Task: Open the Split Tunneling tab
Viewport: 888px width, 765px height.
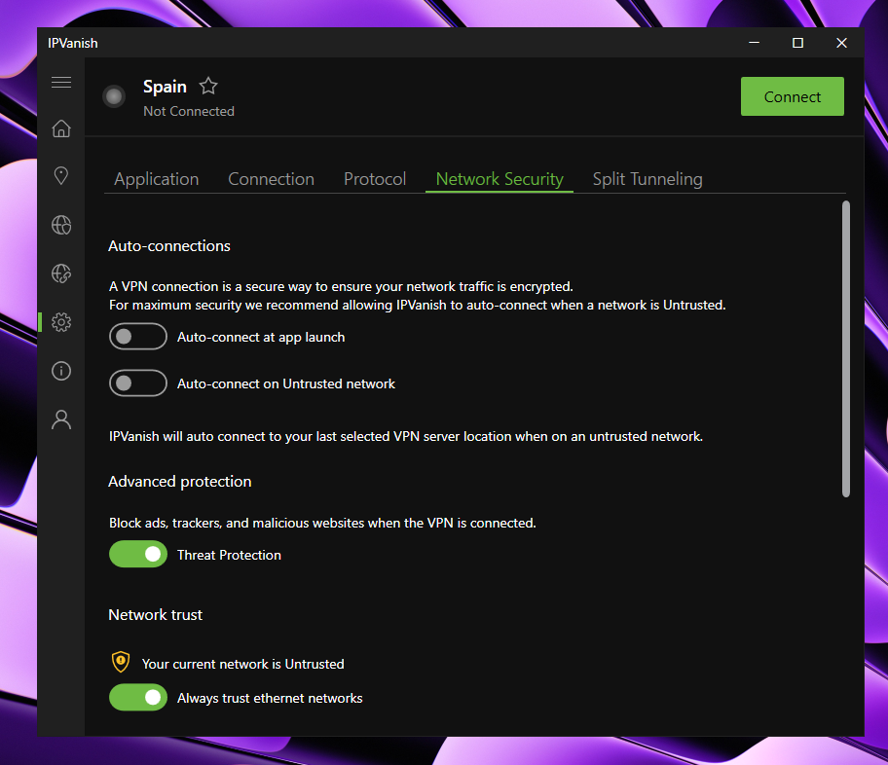Action: (647, 179)
